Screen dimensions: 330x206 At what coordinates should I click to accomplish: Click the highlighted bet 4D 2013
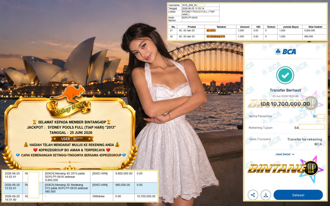click(211, 31)
